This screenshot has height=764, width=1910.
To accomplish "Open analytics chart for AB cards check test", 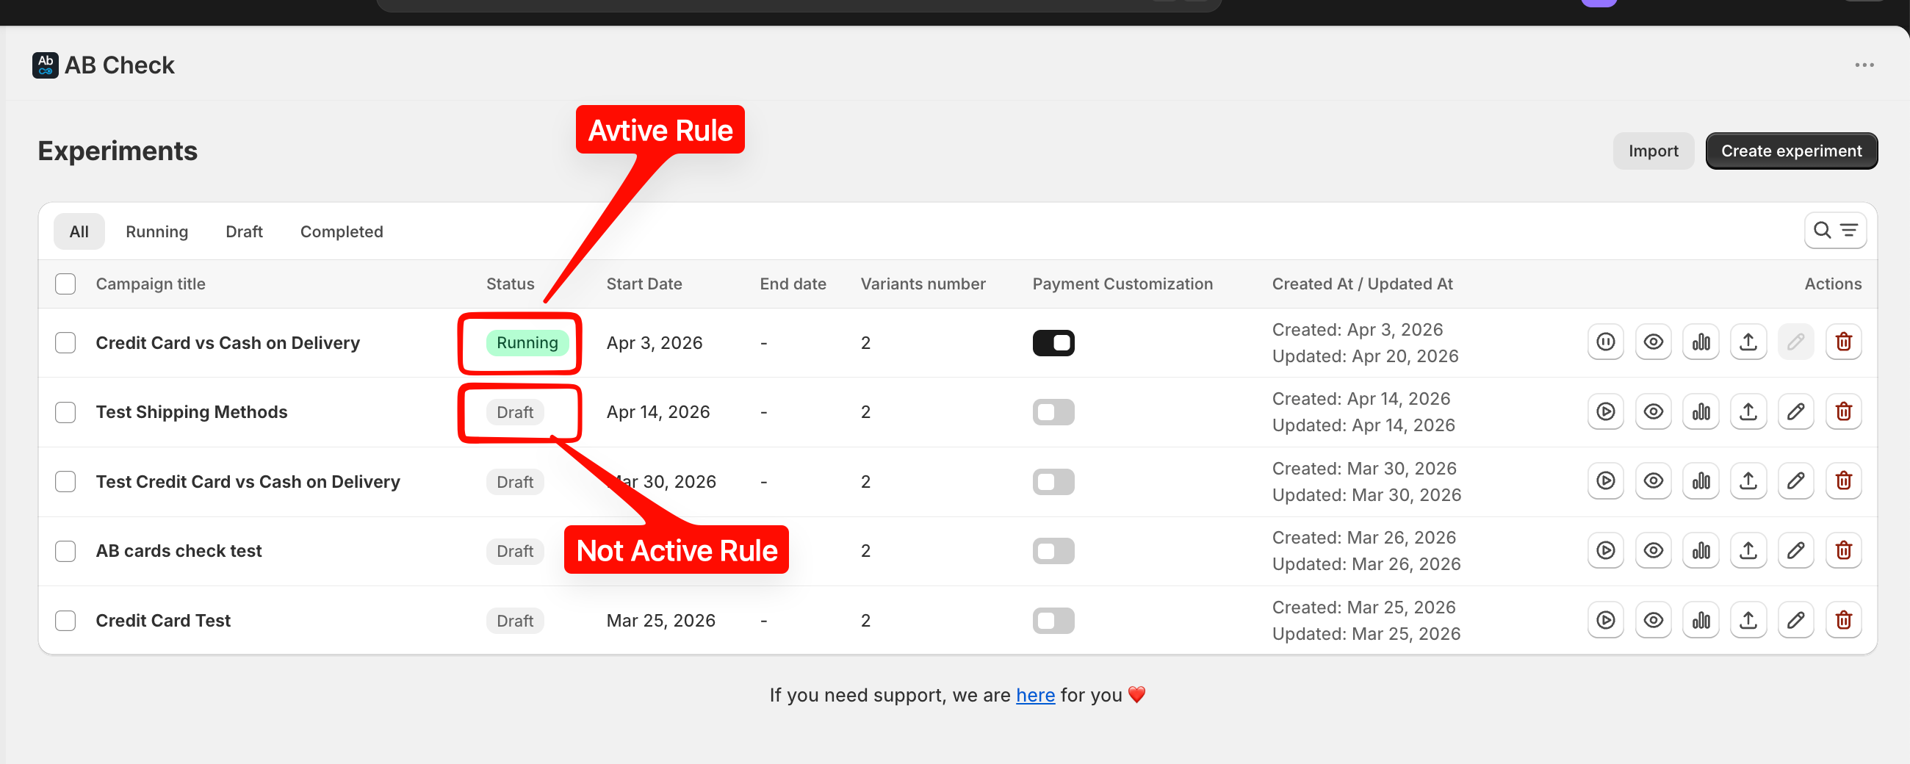I will pyautogui.click(x=1700, y=550).
